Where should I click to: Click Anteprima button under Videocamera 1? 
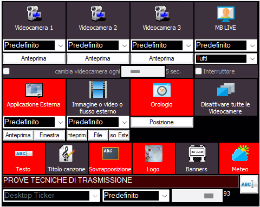coord(34,58)
